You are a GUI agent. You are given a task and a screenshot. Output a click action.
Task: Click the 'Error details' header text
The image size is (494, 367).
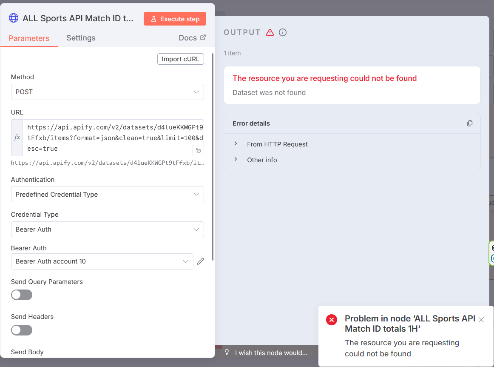tap(251, 123)
